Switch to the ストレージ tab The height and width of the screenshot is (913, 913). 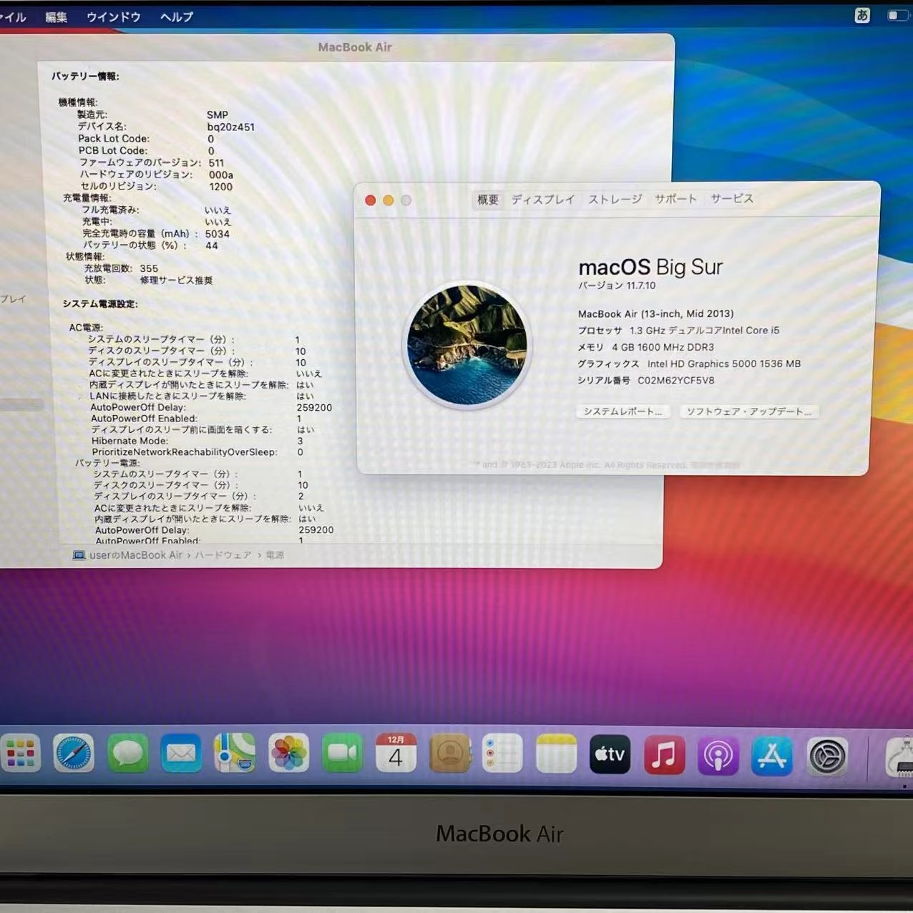pos(614,200)
